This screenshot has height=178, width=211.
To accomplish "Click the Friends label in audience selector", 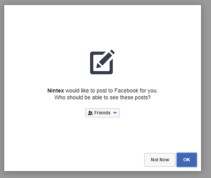I will 102,113.
